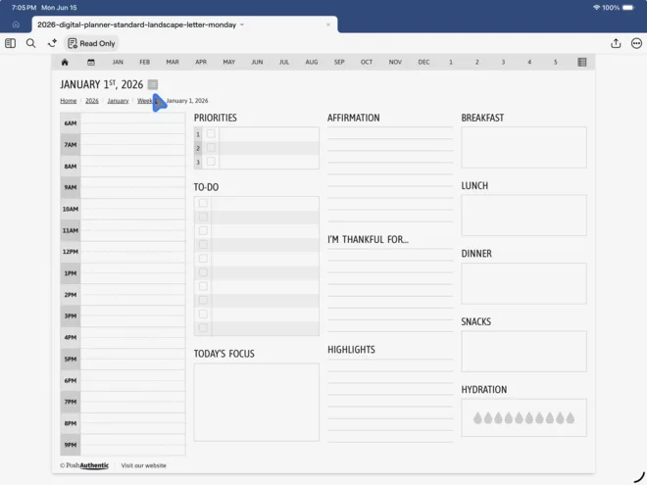Open custom section tab 3
The width and height of the screenshot is (647, 485).
[x=503, y=63]
